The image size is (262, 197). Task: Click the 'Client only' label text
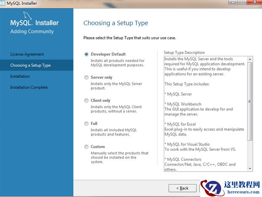100,101
